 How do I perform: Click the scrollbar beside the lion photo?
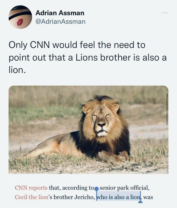click(167, 109)
